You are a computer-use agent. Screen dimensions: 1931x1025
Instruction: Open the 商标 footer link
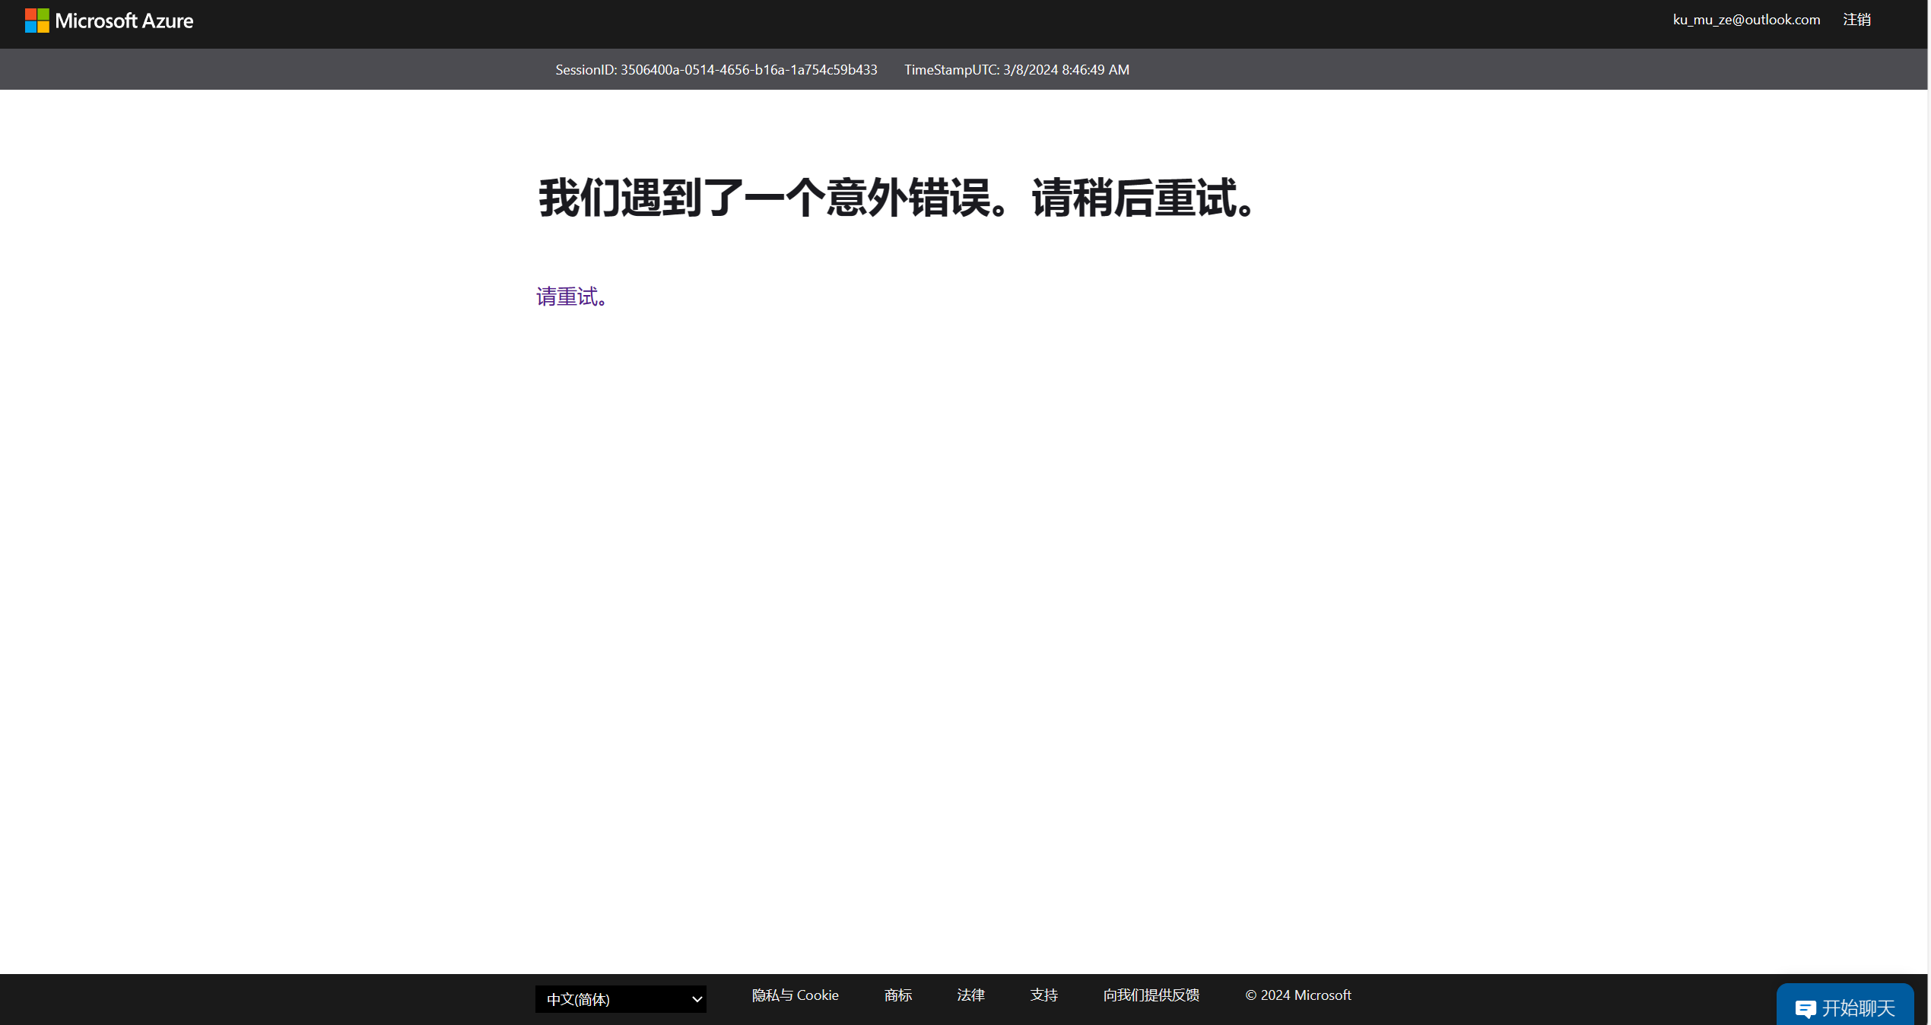(898, 995)
